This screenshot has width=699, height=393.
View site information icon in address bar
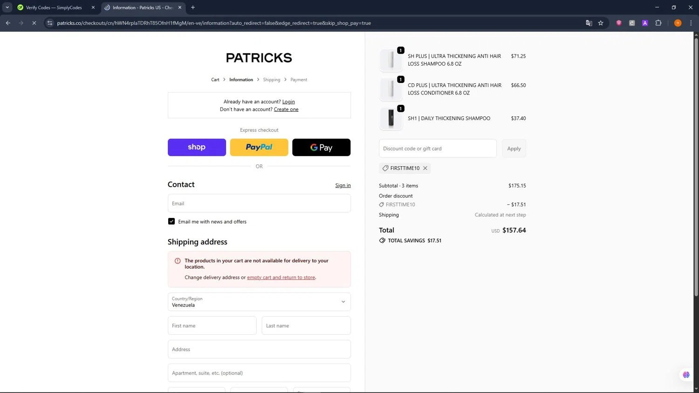pos(50,23)
